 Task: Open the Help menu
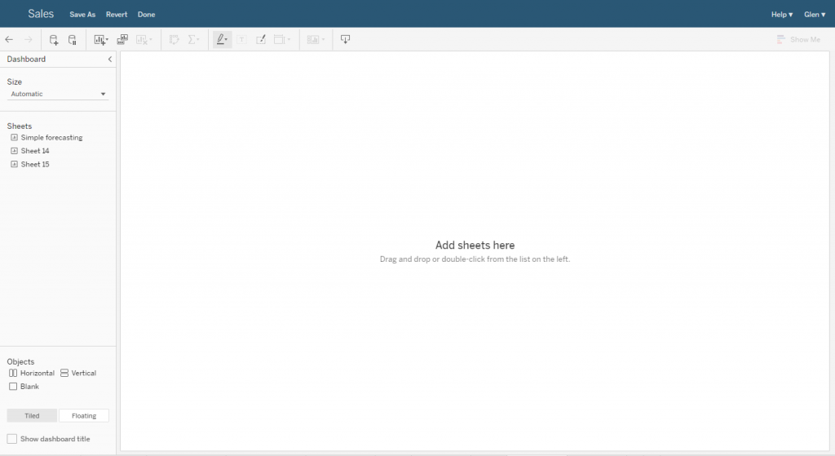pos(782,15)
